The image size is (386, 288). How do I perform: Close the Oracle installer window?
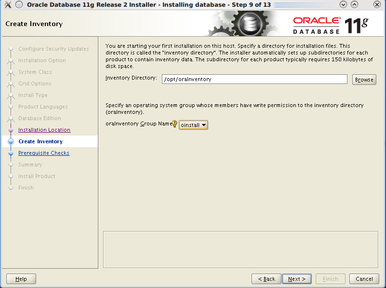pyautogui.click(x=377, y=4)
